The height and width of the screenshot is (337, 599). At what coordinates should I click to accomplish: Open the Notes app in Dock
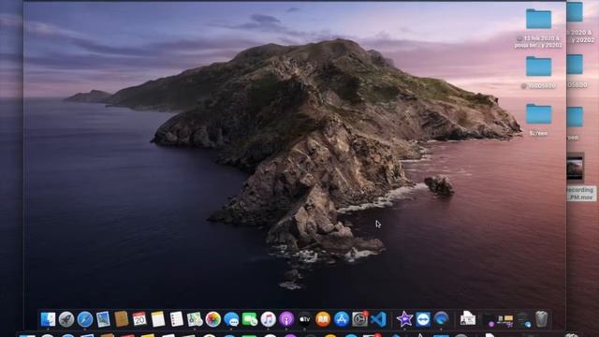(158, 319)
